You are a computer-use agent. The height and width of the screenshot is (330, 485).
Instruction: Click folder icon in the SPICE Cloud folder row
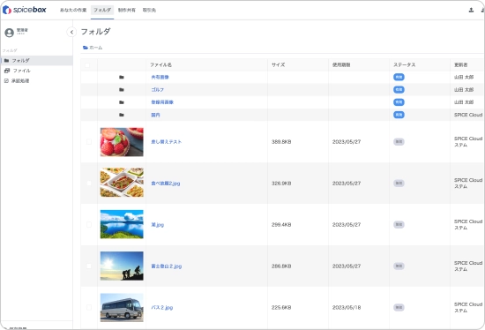122,115
